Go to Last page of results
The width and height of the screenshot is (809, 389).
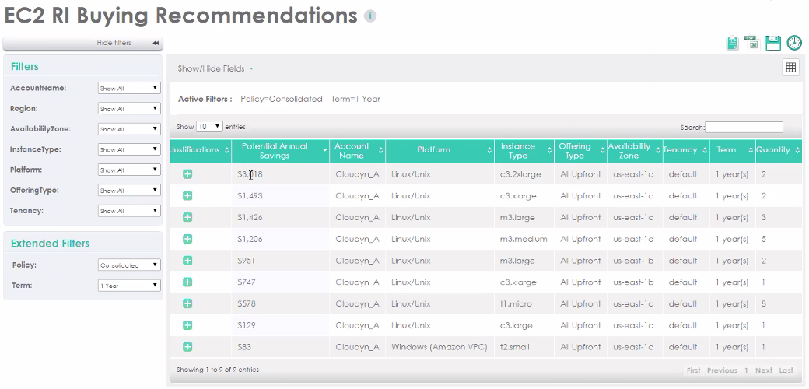click(786, 370)
